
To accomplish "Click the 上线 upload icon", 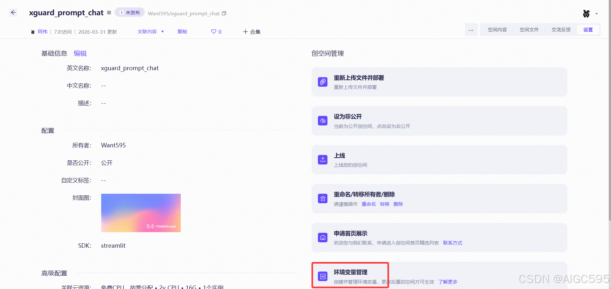I will point(322,160).
